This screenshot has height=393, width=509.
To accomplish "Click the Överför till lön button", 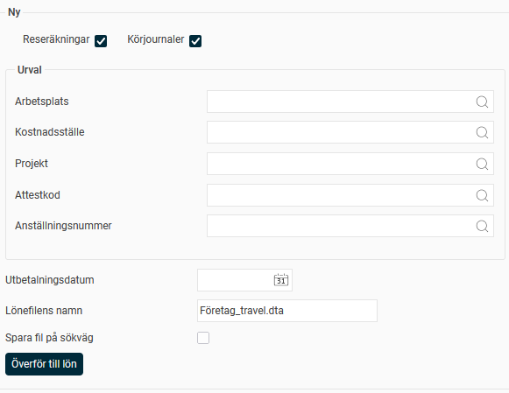I will pyautogui.click(x=44, y=364).
